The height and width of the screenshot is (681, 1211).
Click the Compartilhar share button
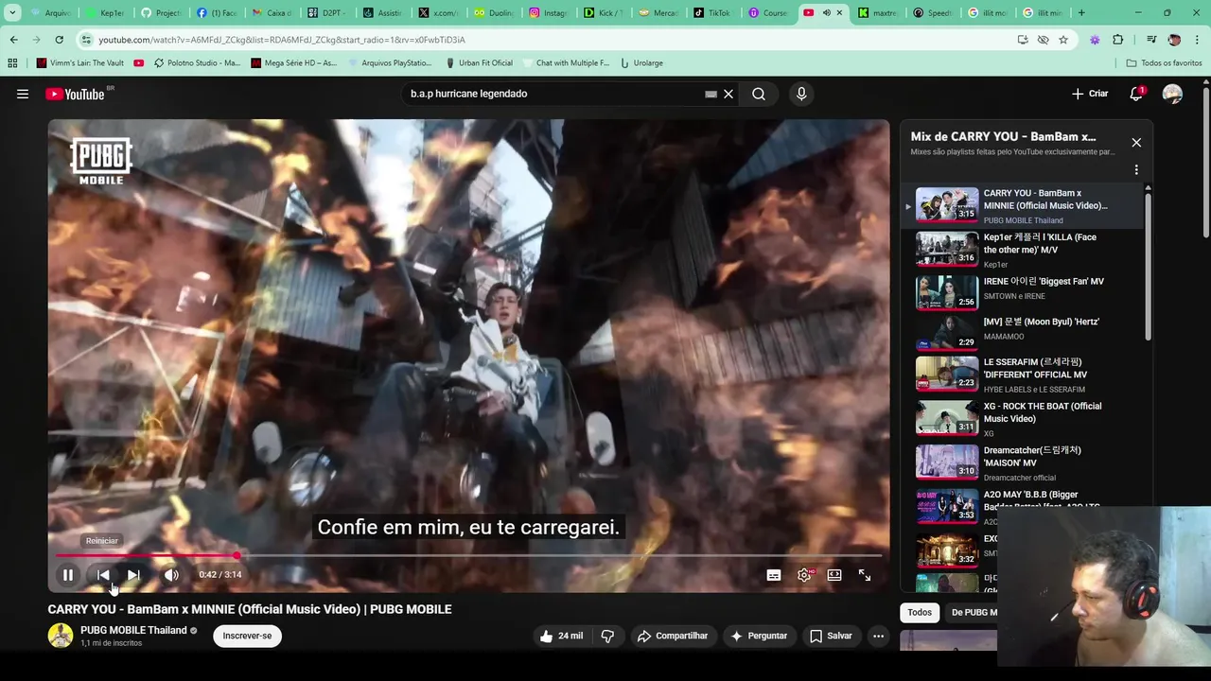coord(673,636)
